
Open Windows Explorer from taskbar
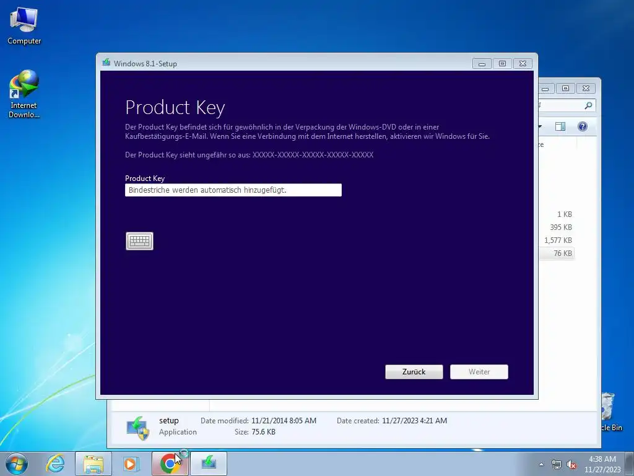(x=93, y=464)
